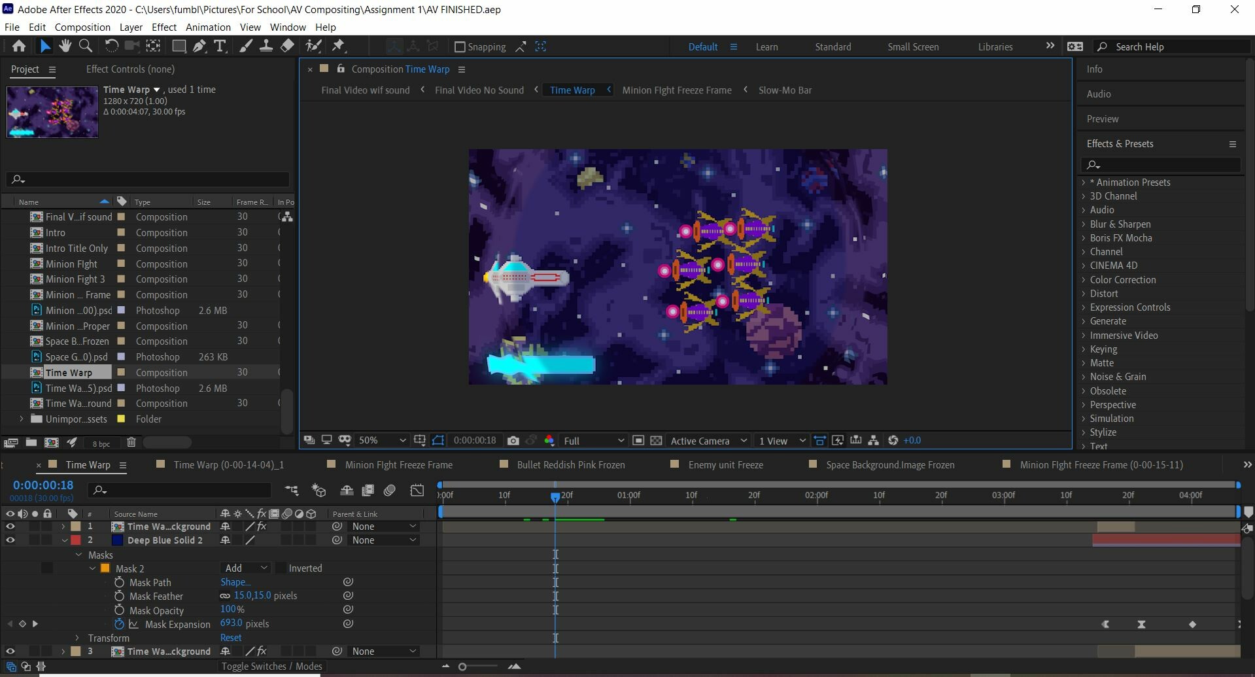Click the Take Snapshot camera icon

[x=513, y=440]
